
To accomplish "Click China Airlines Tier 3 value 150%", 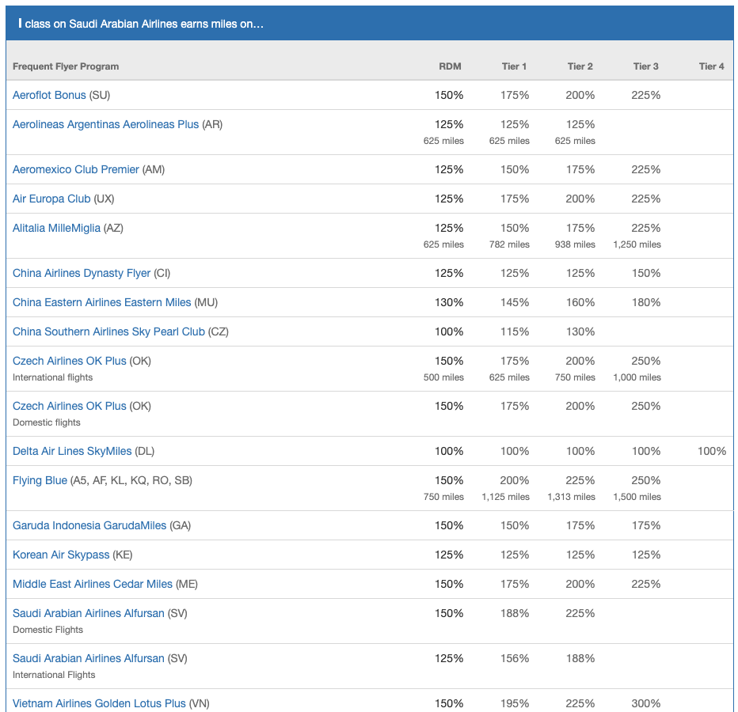I will tap(646, 273).
